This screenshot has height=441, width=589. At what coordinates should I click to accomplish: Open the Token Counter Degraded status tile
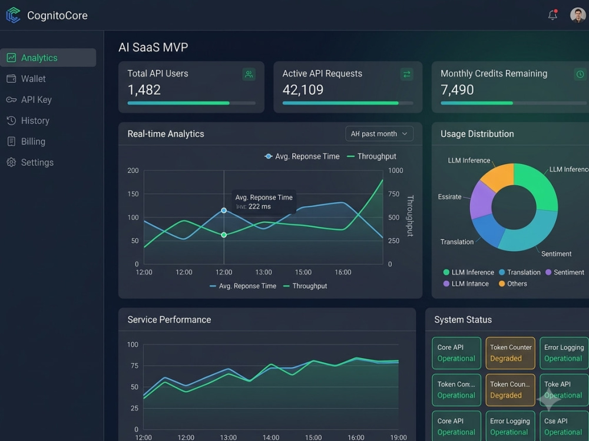tap(511, 353)
